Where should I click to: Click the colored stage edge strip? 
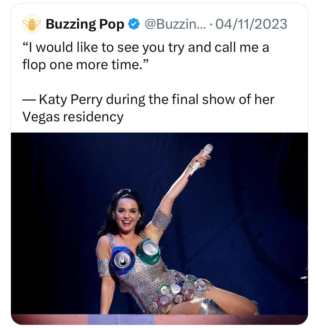coord(159,319)
